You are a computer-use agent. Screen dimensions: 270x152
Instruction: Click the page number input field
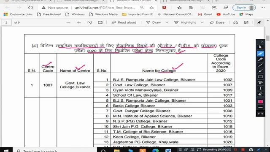pos(6,22)
